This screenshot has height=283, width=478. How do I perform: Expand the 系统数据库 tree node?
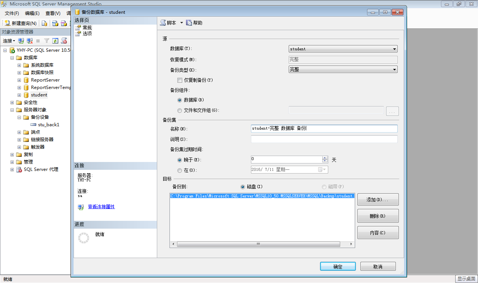19,65
